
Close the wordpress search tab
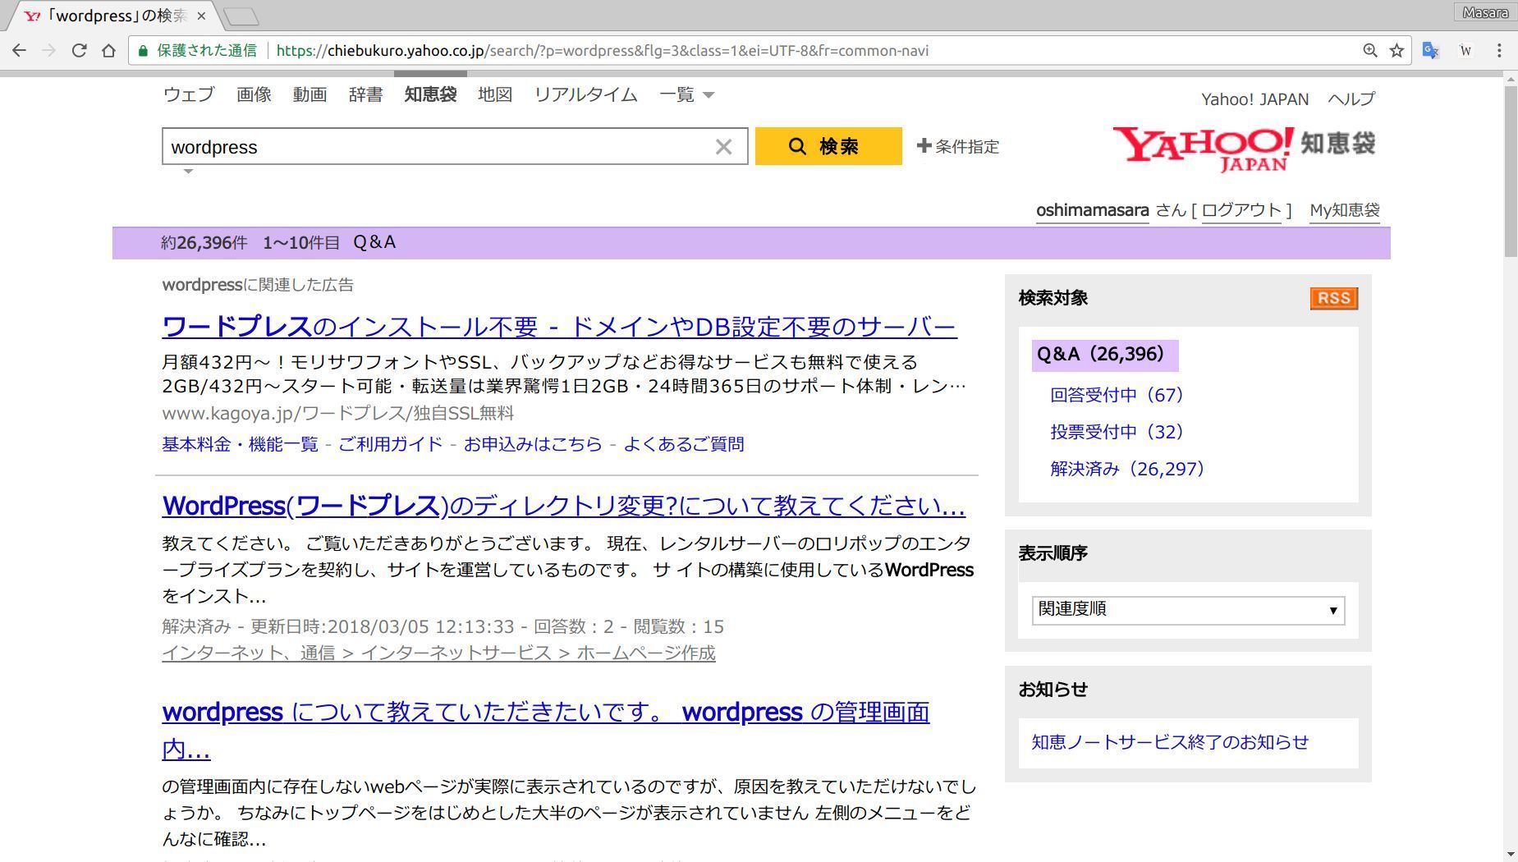[x=201, y=16]
